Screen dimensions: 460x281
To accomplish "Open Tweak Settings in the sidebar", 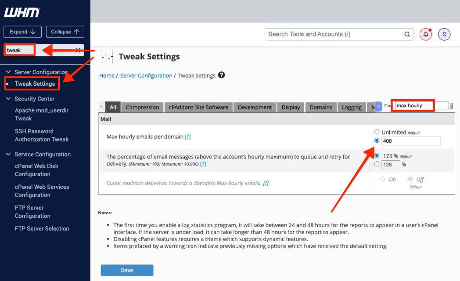I will click(35, 84).
